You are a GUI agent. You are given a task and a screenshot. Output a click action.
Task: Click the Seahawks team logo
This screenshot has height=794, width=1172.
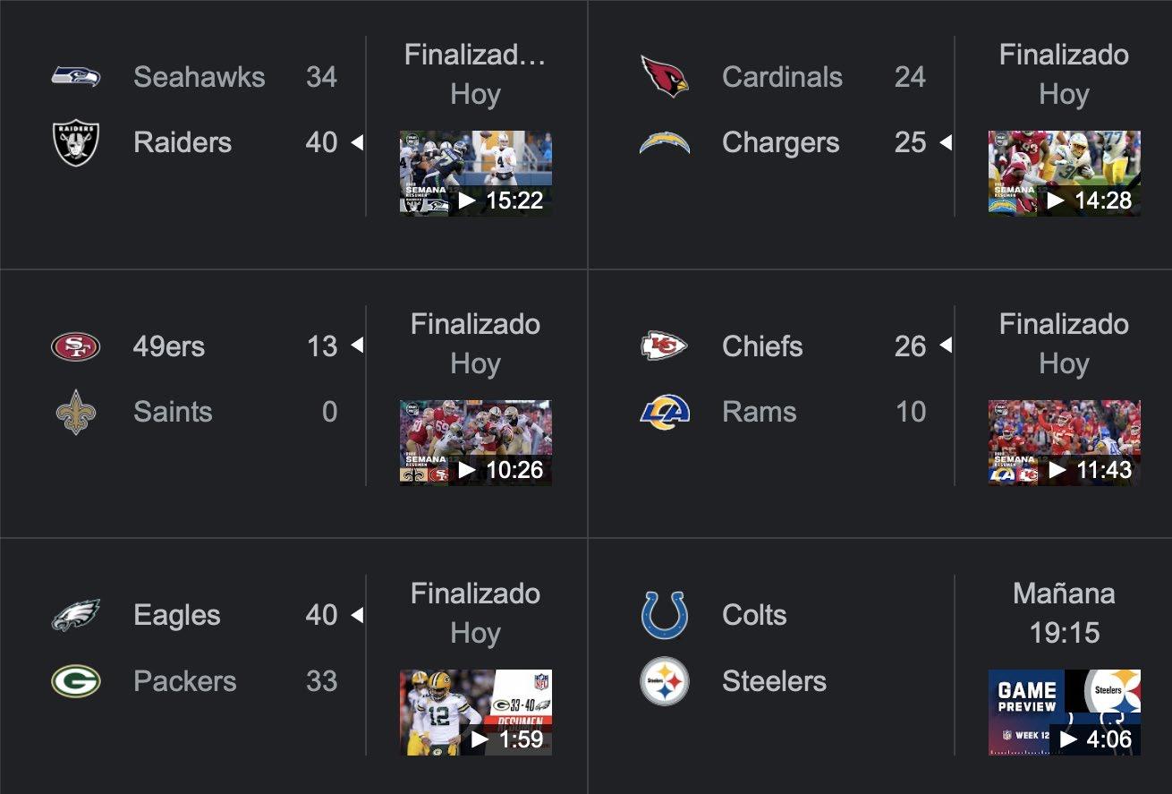(x=76, y=77)
